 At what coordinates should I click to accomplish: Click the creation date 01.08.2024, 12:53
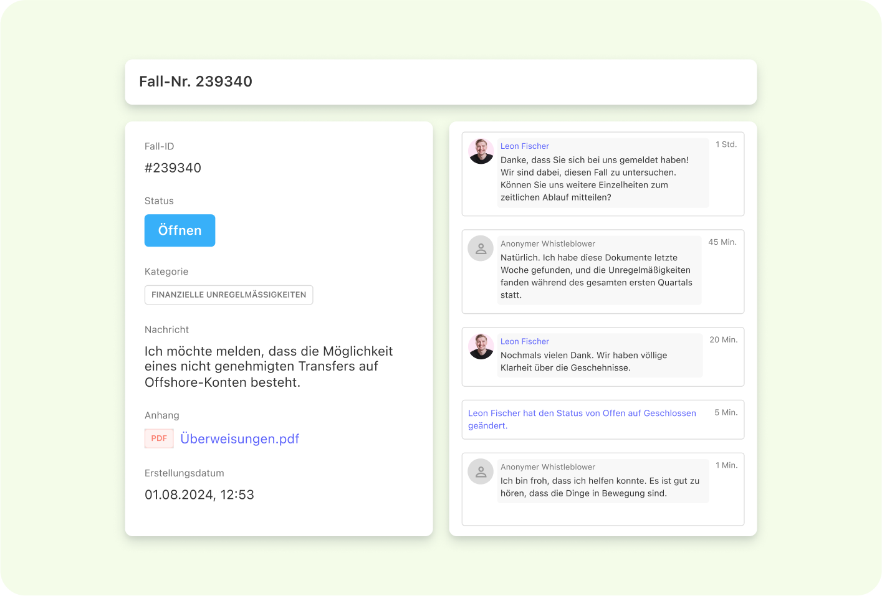[x=199, y=494]
